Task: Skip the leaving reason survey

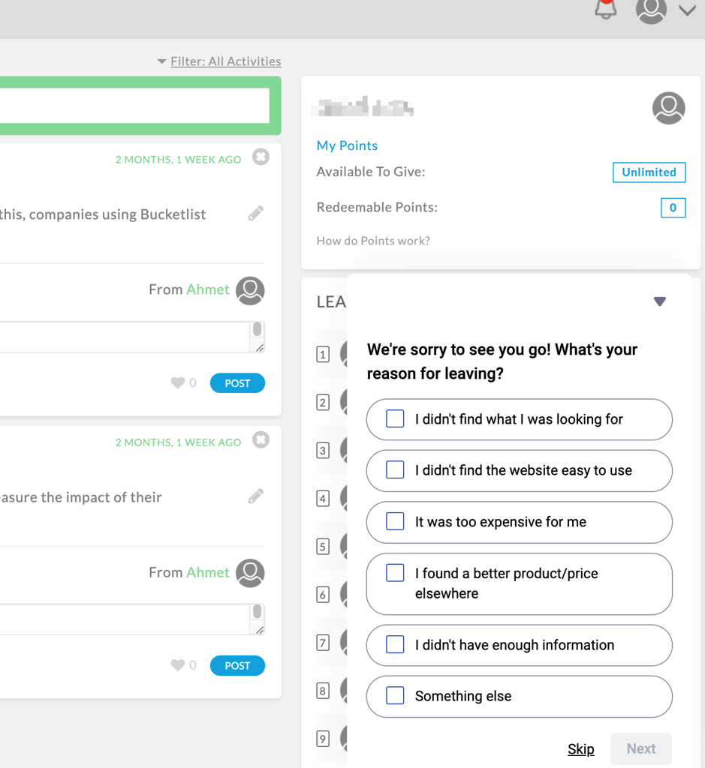Action: (580, 748)
